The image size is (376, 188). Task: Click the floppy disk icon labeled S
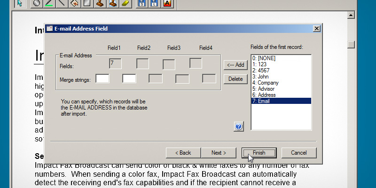142,4
